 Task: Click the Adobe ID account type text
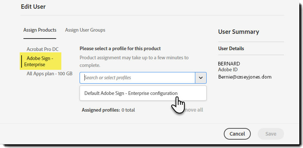click(x=228, y=69)
